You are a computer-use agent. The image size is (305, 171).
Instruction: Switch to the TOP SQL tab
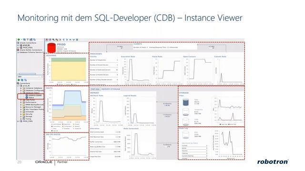click(x=95, y=89)
